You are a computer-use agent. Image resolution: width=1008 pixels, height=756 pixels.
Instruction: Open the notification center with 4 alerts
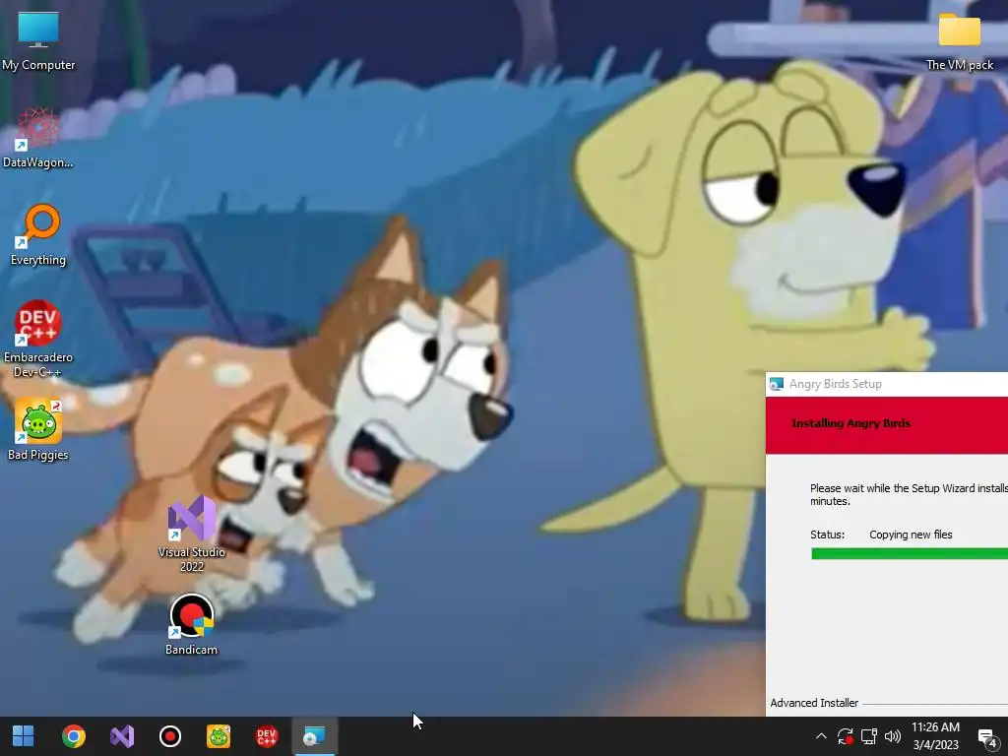point(987,737)
